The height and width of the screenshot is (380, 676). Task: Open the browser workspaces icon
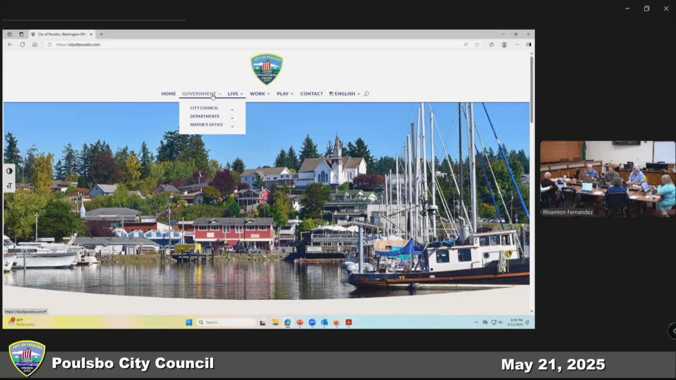[x=10, y=34]
